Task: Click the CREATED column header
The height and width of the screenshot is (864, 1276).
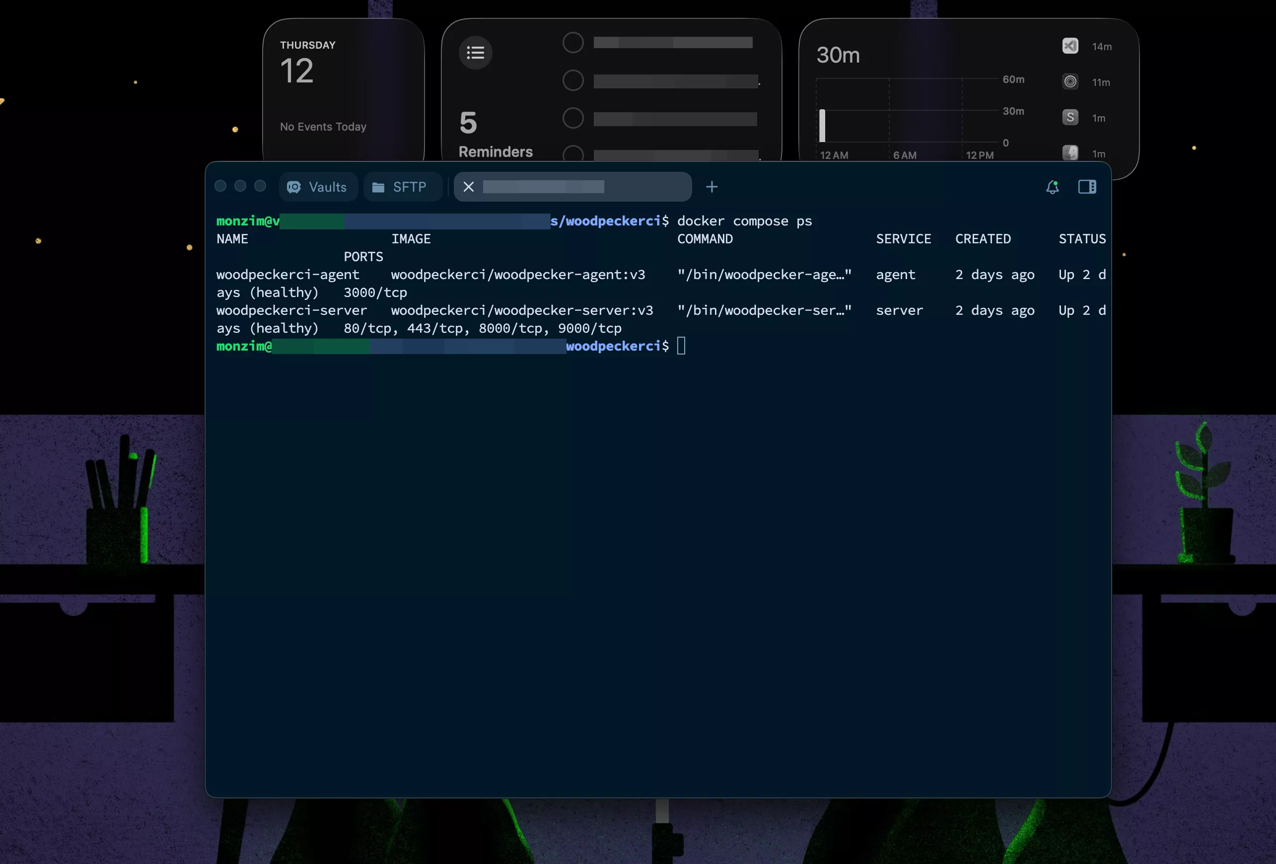Action: 983,239
